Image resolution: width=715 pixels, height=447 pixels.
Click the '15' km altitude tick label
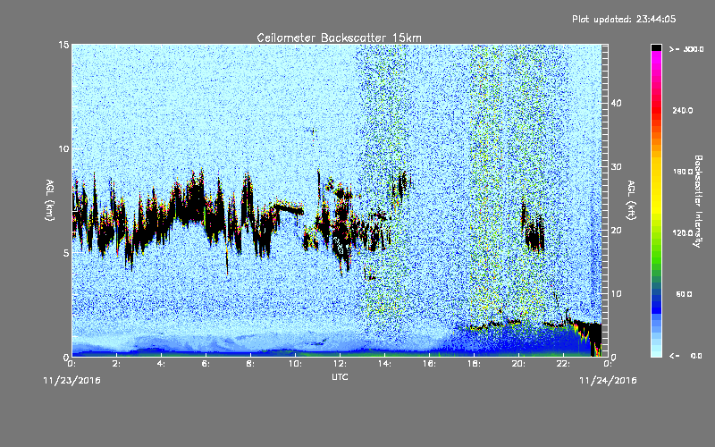pos(63,45)
